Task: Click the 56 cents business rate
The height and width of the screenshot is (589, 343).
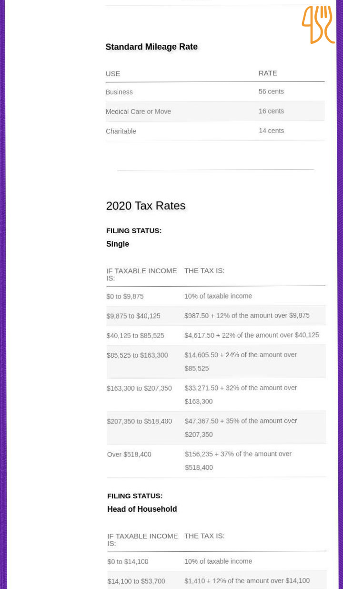Action: (x=272, y=92)
